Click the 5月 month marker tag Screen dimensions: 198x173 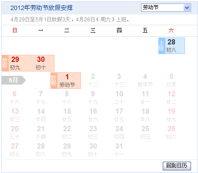(13, 80)
